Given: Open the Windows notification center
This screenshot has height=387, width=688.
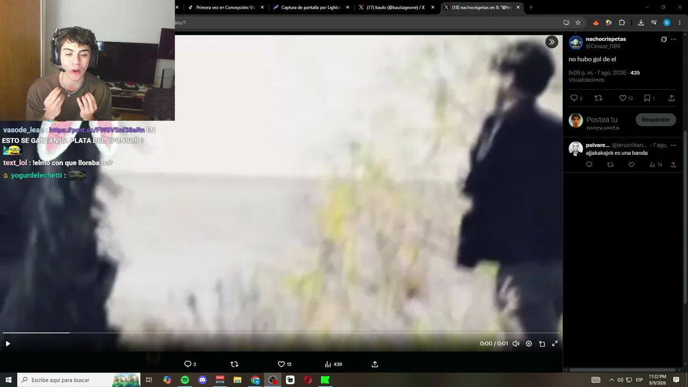Looking at the screenshot, I should [676, 380].
